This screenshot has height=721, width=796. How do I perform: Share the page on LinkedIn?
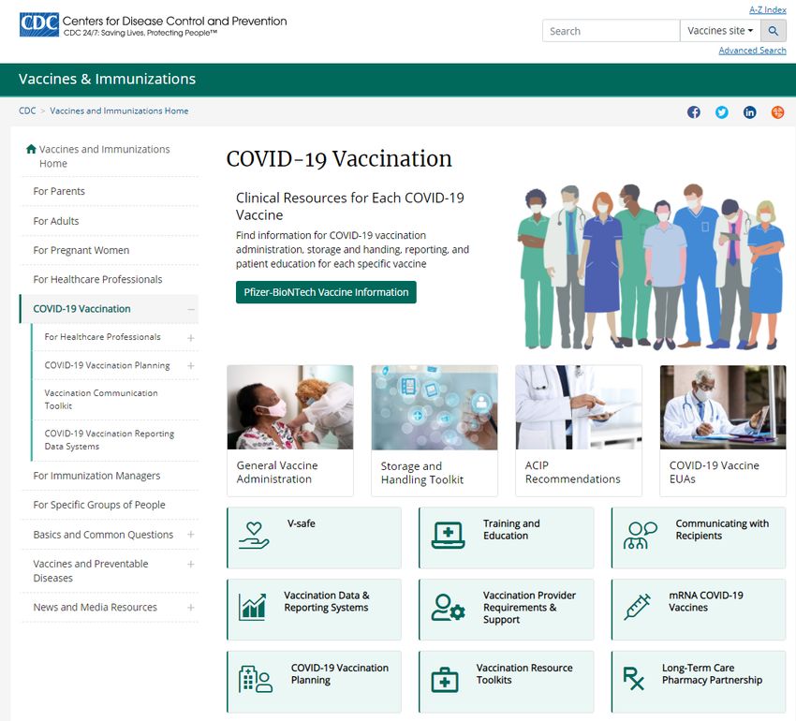click(x=749, y=112)
